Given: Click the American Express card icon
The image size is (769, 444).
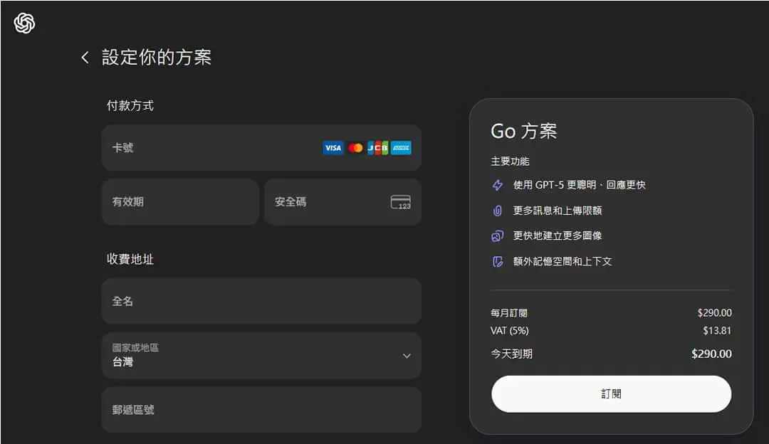Looking at the screenshot, I should point(401,147).
